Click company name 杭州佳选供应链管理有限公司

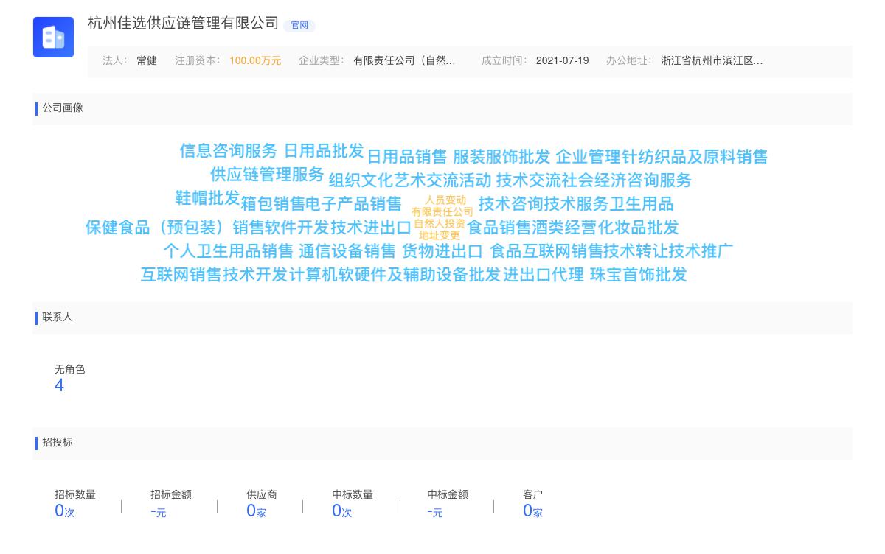pos(184,24)
